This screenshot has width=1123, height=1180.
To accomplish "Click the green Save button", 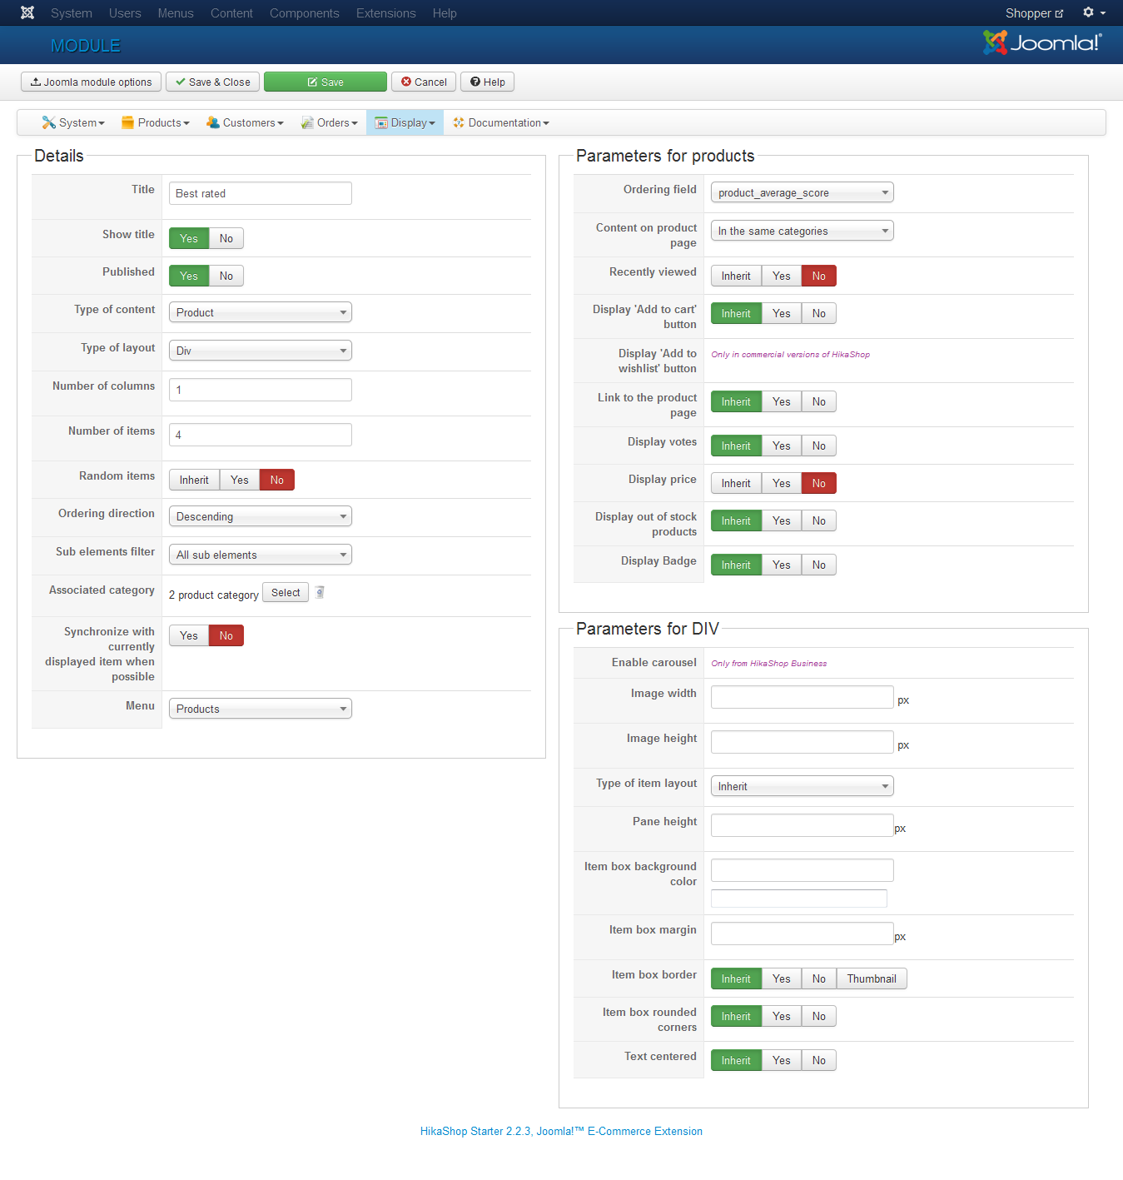I will point(325,82).
